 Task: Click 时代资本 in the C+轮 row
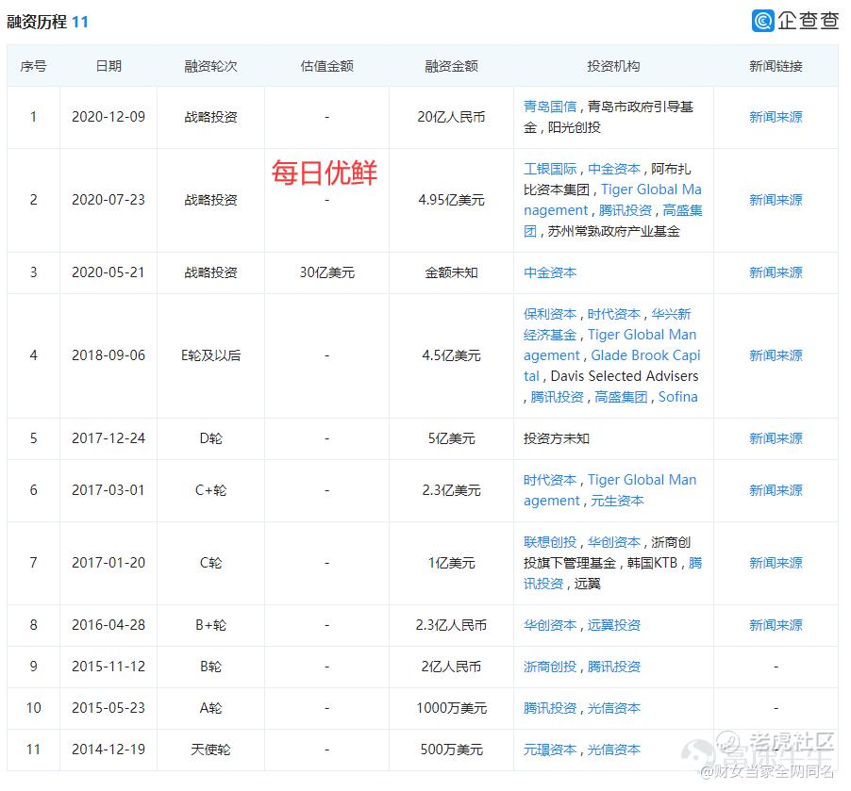(550, 481)
